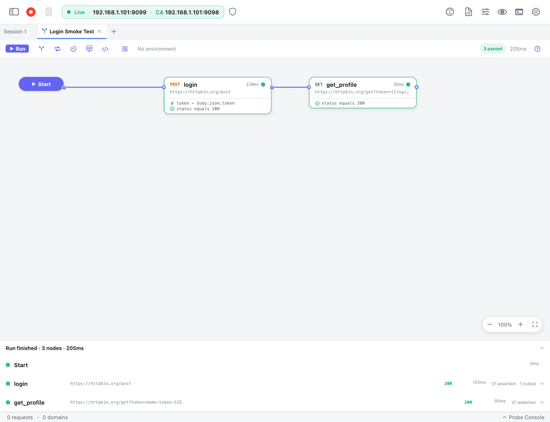Collapse the Run finished results panel
Viewport: 550px width, 422px height.
coord(542,348)
